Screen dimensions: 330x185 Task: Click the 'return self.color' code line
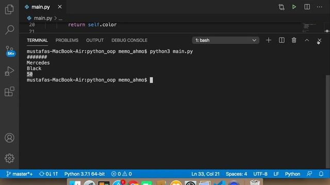coord(92,25)
